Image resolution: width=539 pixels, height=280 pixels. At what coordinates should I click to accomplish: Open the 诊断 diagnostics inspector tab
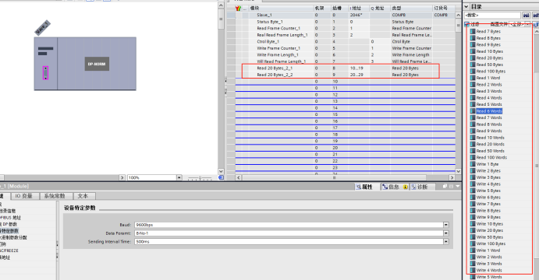click(x=420, y=187)
